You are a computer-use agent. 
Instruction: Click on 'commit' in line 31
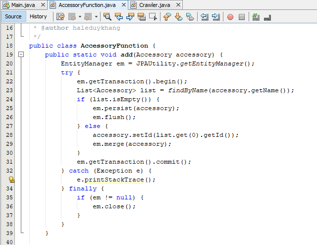(168, 162)
